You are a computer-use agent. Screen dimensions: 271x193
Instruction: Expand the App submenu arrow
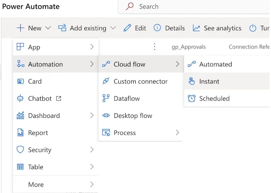tap(92, 47)
